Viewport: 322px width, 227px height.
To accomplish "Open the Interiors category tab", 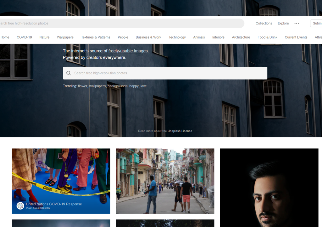I will (218, 37).
